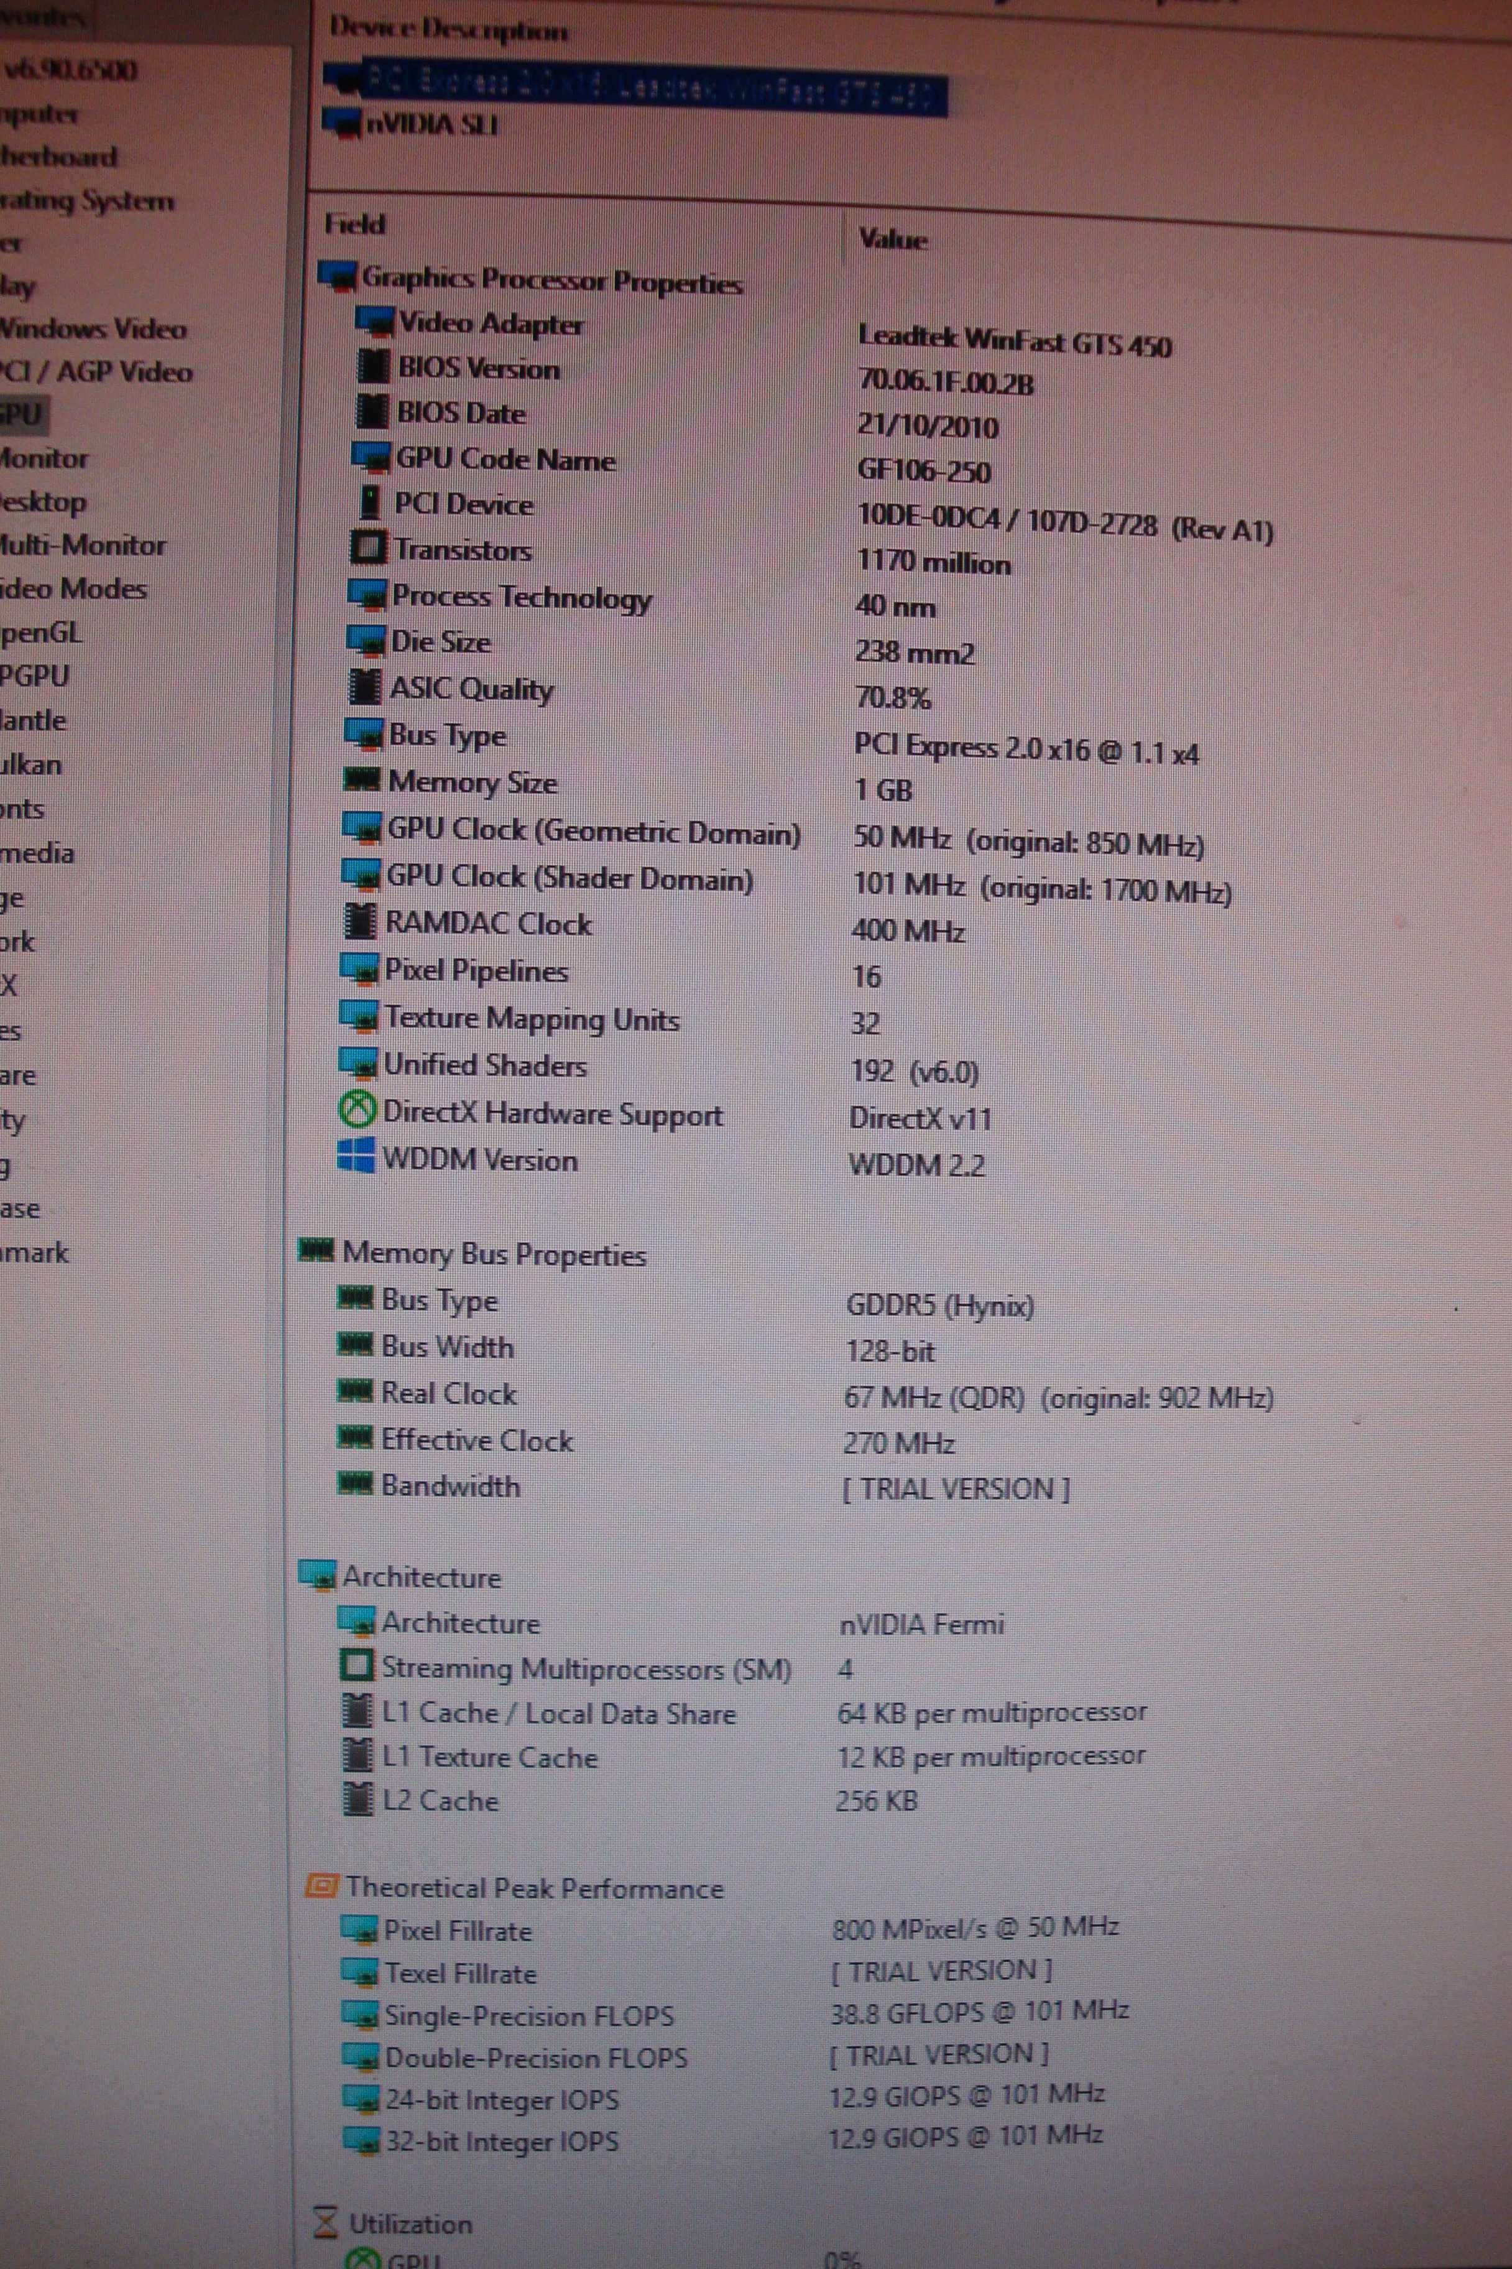The image size is (1512, 2269).
Task: Select the Leadtek WinFast GTS 450 value
Action: click(x=1015, y=341)
